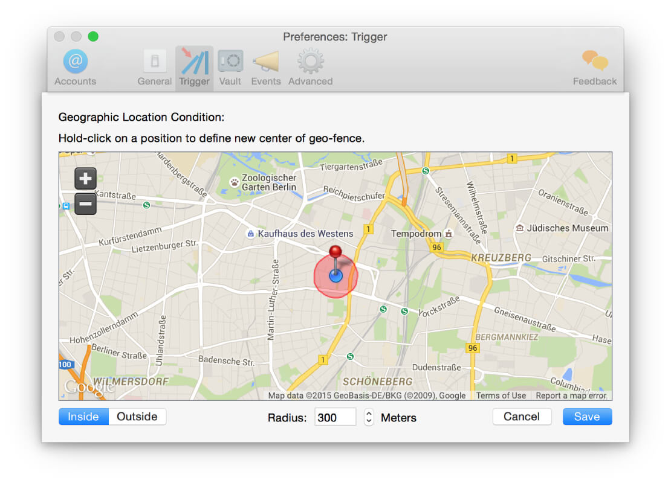
Task: Click the blue geo-fence center dot
Action: pos(336,276)
